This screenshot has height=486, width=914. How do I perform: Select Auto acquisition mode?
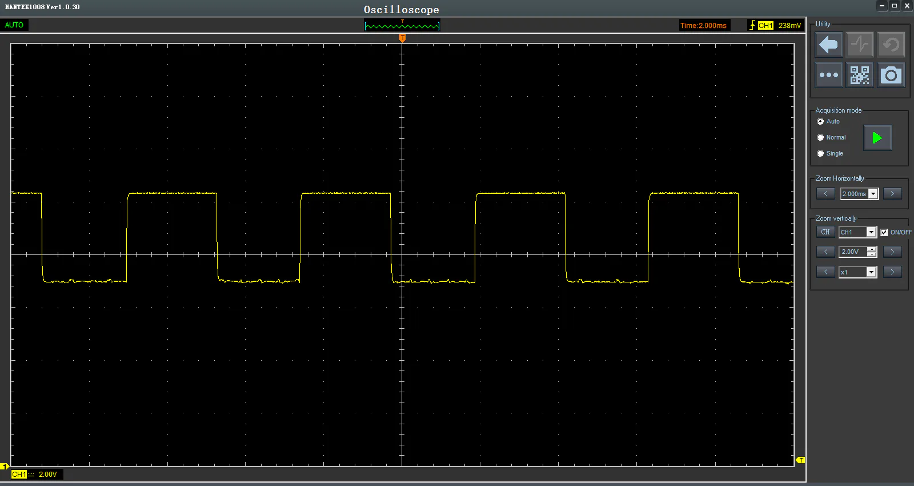pyautogui.click(x=821, y=121)
